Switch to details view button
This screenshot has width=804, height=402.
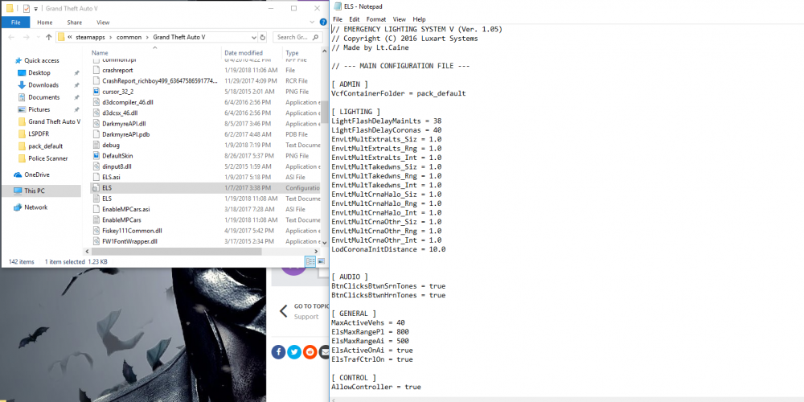(x=310, y=261)
